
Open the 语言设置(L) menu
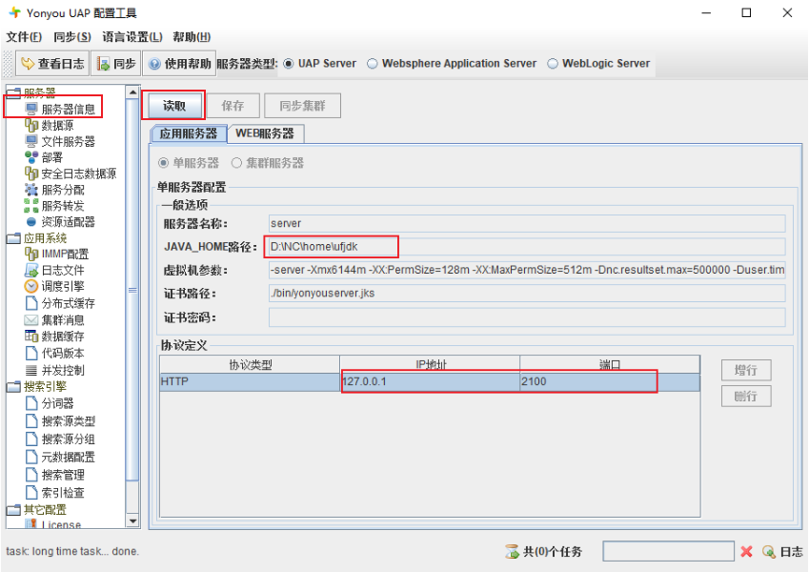point(132,36)
